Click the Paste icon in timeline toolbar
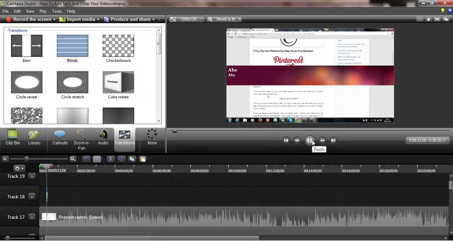453x241 pixels. pyautogui.click(x=143, y=159)
